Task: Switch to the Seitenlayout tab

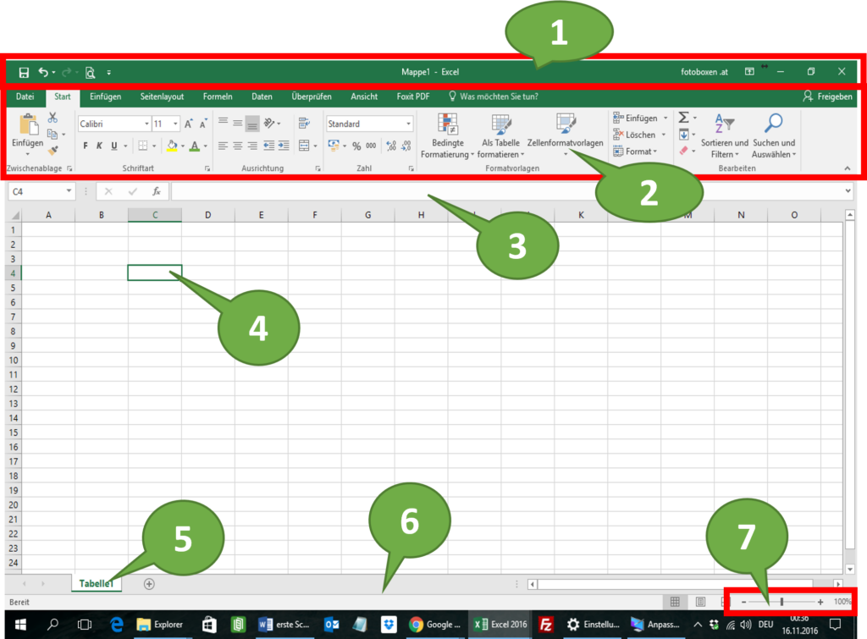Action: (162, 96)
